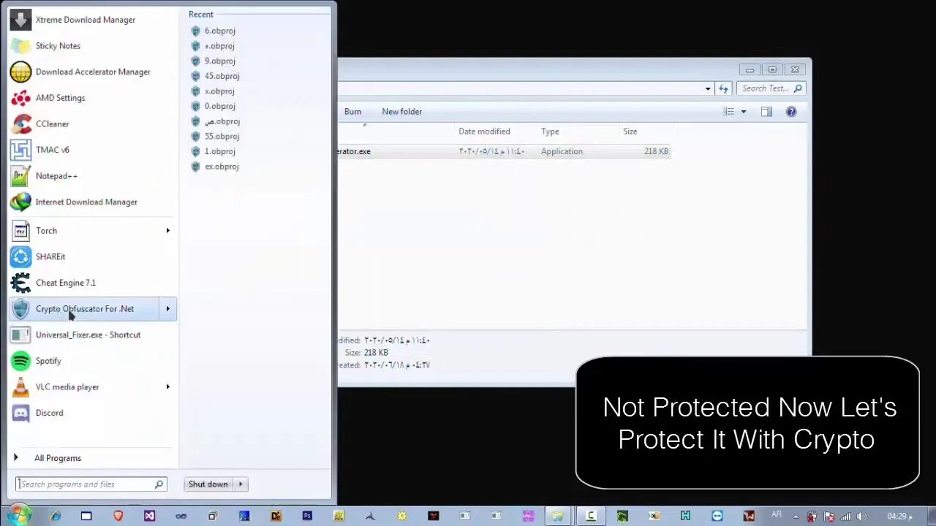The height and width of the screenshot is (526, 936).
Task: Open Internet Explorer from the taskbar
Action: coord(56,516)
